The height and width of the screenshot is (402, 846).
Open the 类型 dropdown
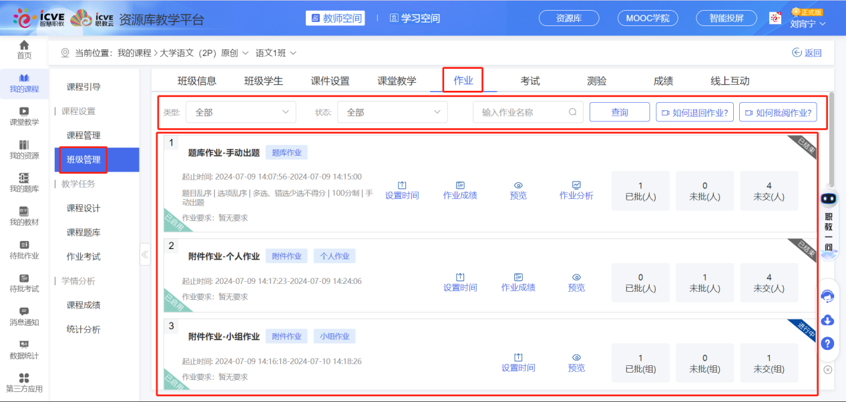coord(240,112)
